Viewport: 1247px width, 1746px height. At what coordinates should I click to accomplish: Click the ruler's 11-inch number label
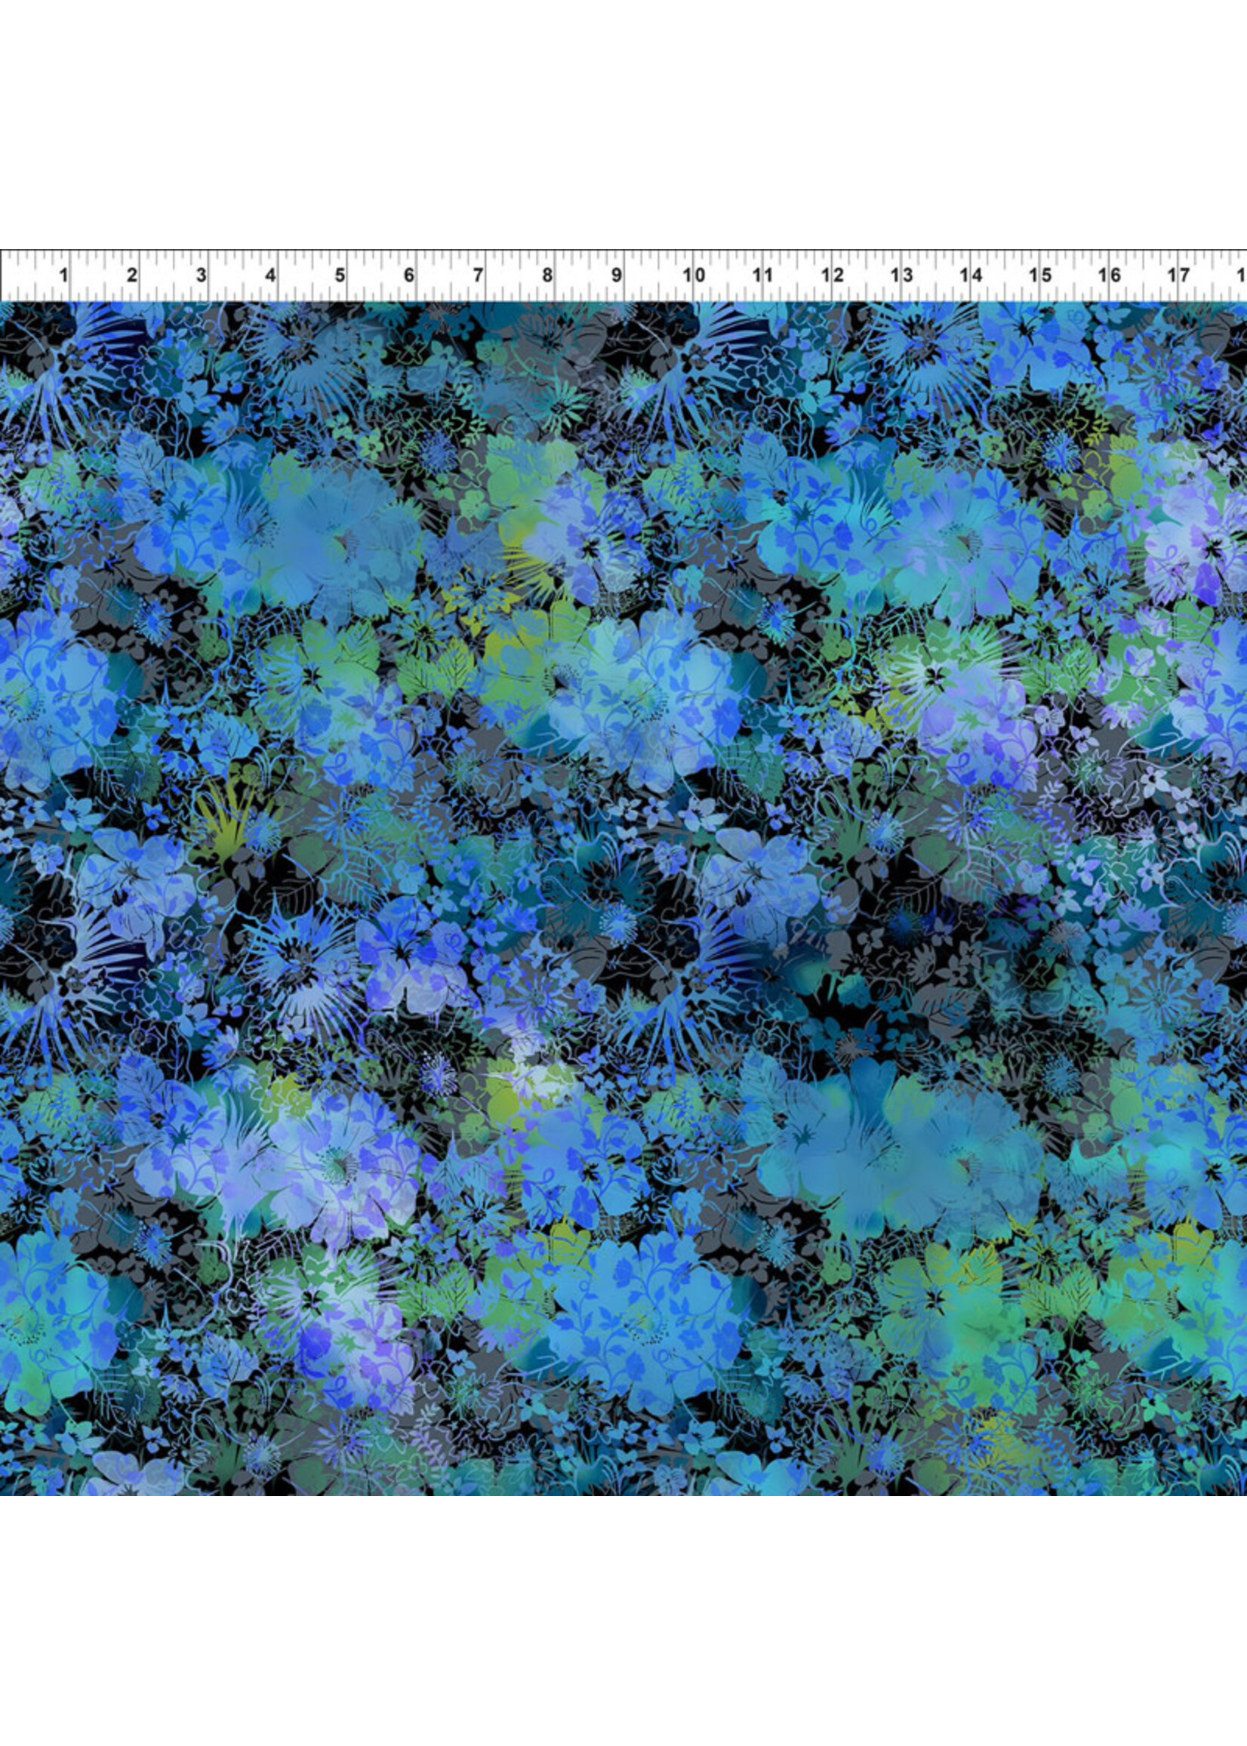[x=762, y=274]
